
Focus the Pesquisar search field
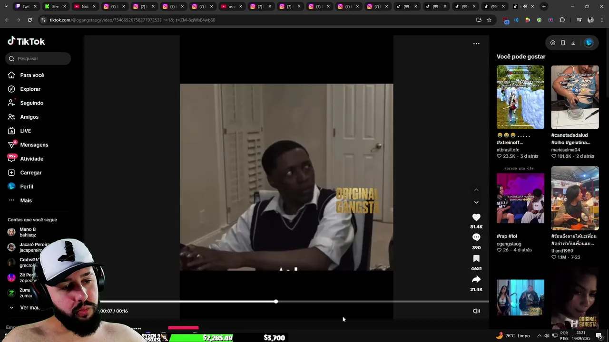point(38,58)
